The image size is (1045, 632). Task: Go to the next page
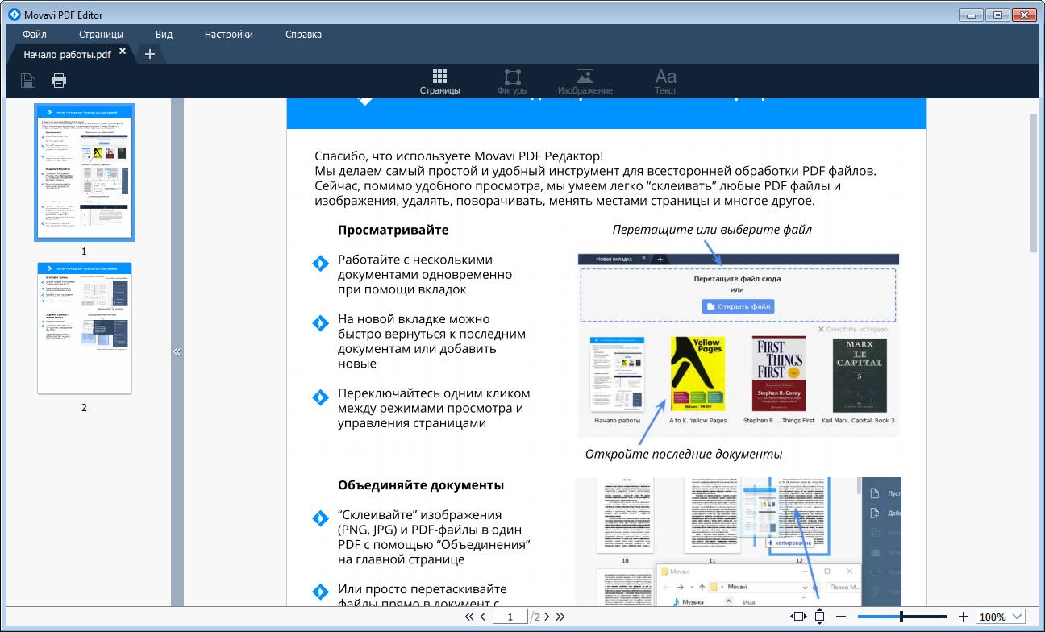point(547,617)
